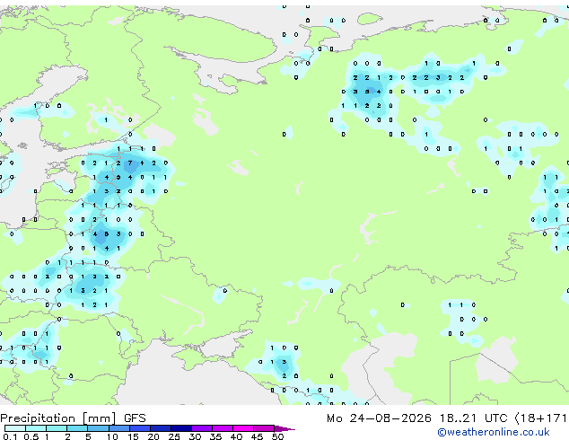Click the 5–10 mm legend swatch
Image resolution: width=569 pixels, height=440 pixels.
coord(99,428)
